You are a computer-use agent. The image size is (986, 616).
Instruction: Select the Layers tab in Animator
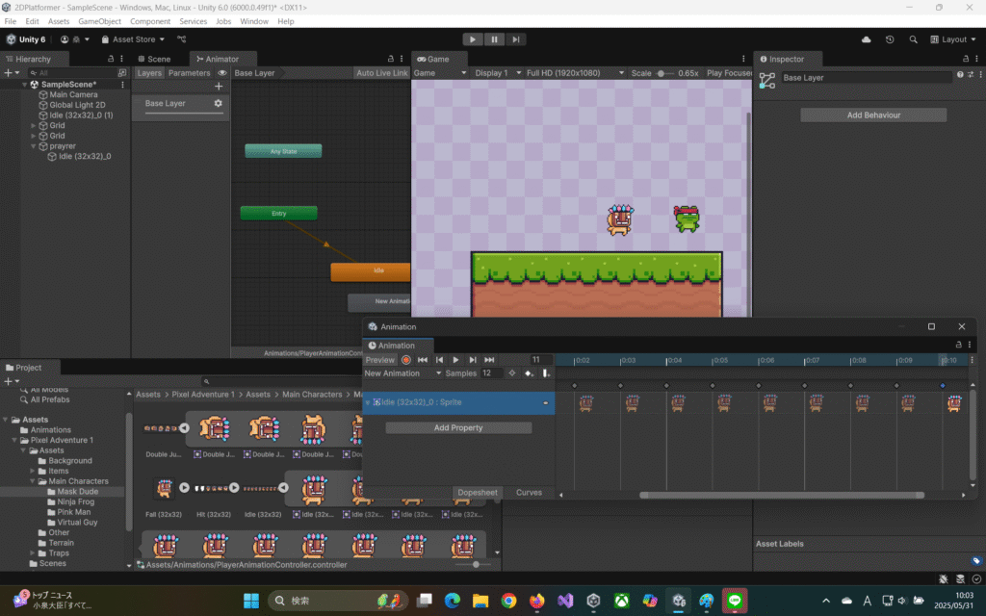pyautogui.click(x=149, y=73)
